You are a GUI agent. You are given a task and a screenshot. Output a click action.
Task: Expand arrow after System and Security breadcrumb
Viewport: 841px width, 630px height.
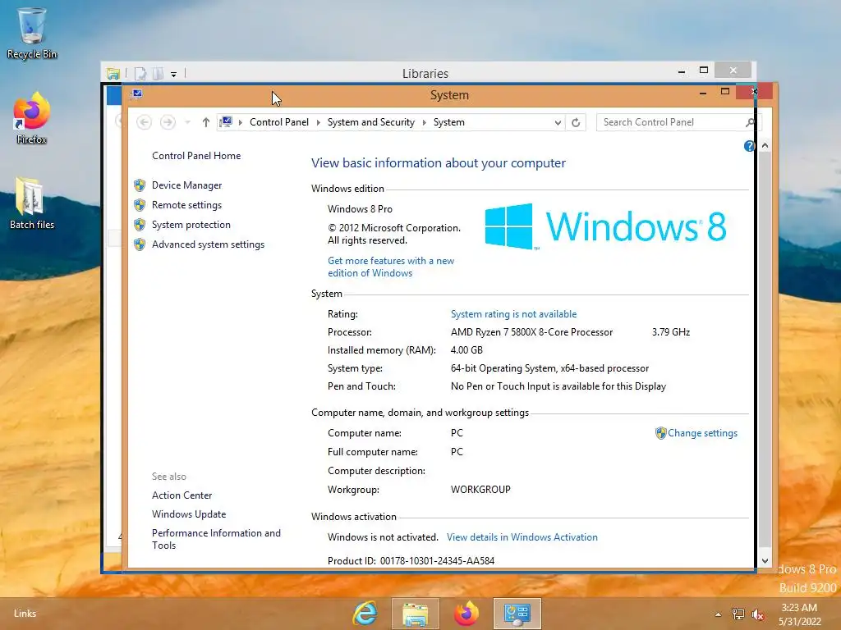click(x=425, y=123)
